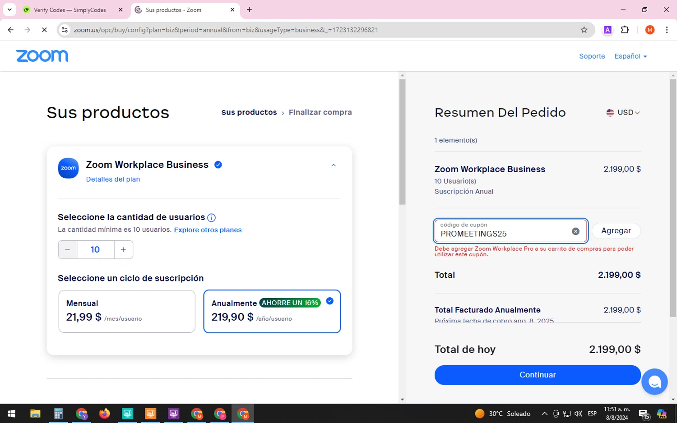The width and height of the screenshot is (677, 423).
Task: Open the Español language dropdown
Action: (631, 56)
